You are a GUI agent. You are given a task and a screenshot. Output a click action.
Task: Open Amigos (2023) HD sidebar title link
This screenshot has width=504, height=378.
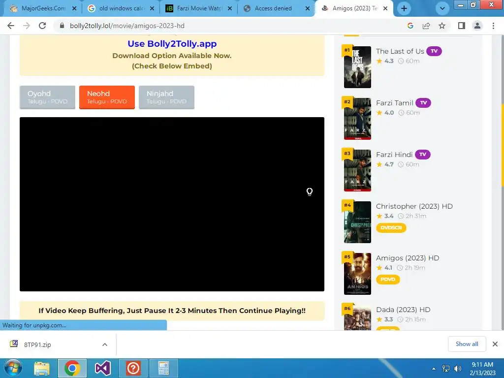click(x=407, y=258)
